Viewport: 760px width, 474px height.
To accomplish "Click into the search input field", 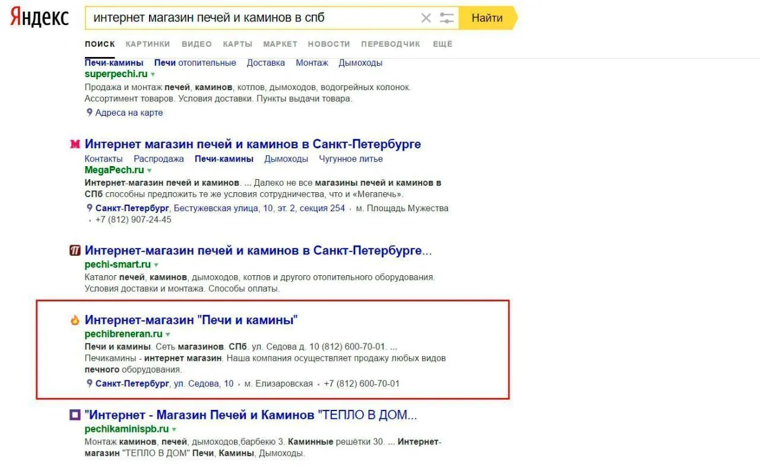I will (x=249, y=18).
